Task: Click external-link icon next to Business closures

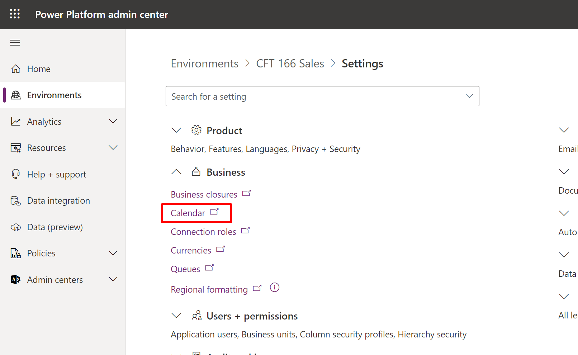Action: coord(247,193)
